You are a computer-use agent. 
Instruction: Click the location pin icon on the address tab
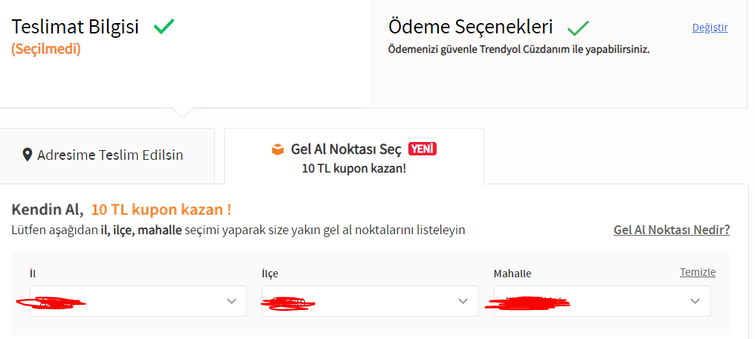click(x=28, y=155)
